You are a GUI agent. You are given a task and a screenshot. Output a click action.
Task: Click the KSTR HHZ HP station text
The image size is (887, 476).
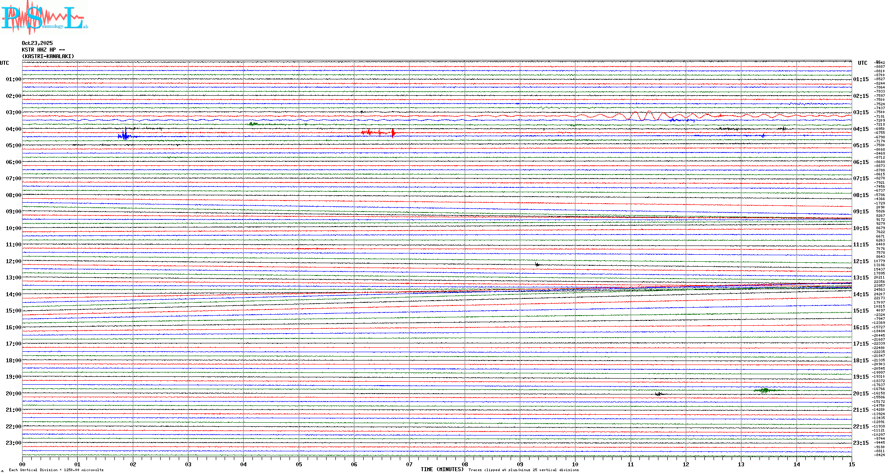[x=43, y=50]
